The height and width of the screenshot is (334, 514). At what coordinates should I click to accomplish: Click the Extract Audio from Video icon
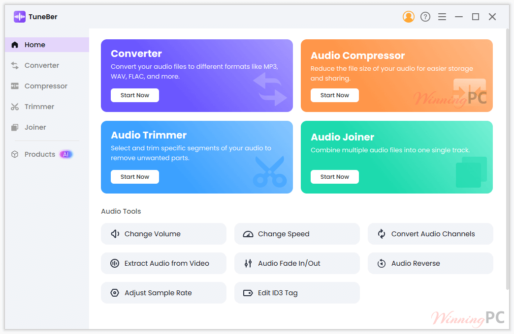coord(115,263)
